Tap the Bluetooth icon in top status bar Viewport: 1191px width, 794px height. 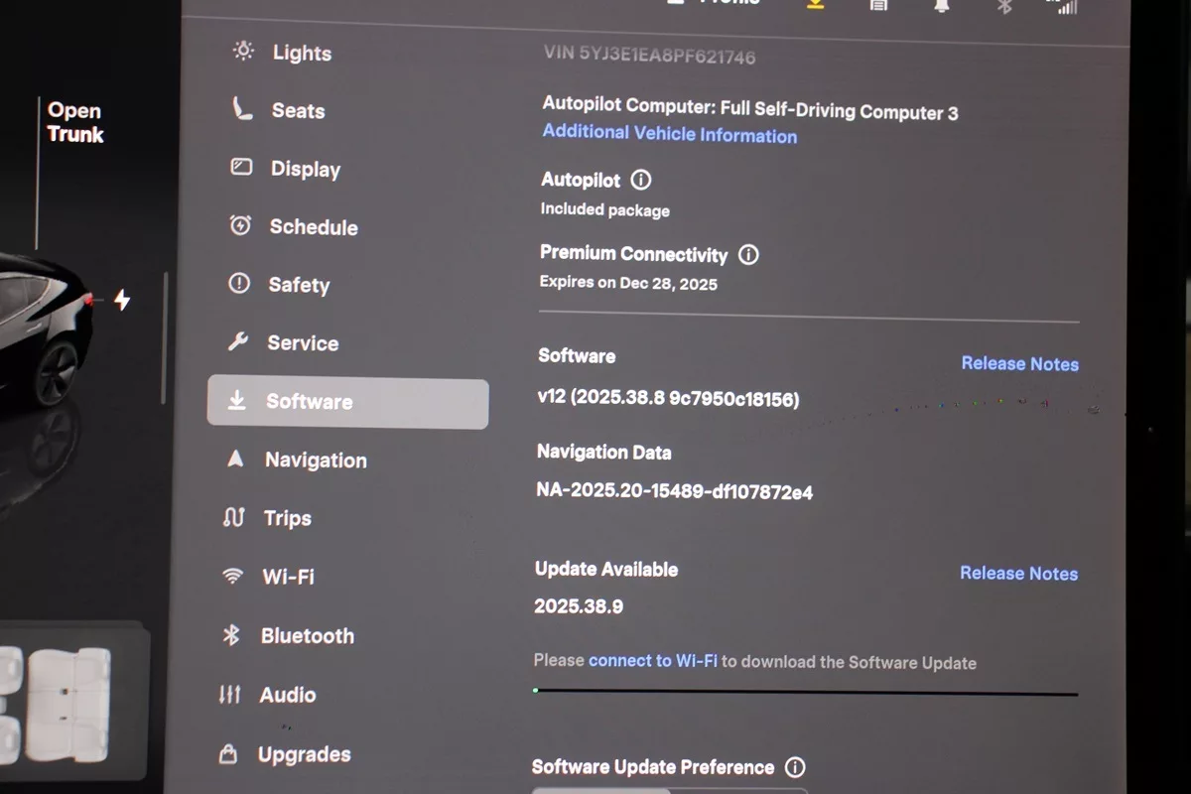point(1003,5)
